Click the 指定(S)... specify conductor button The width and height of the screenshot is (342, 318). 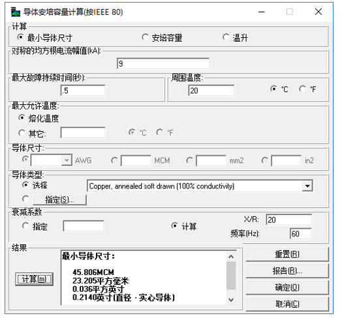(x=59, y=199)
